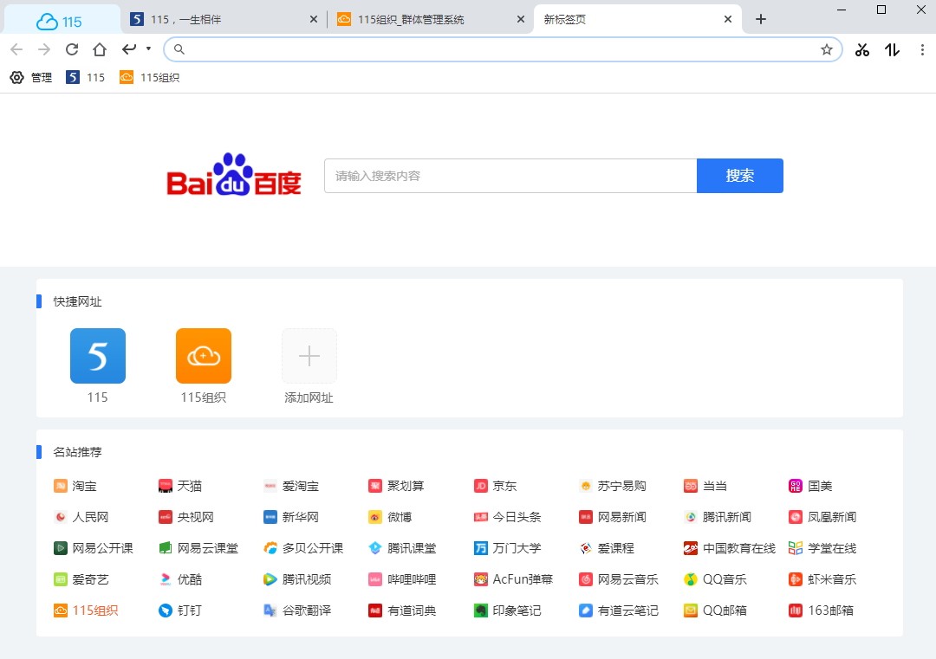Open the 网易云课堂 link

[x=198, y=548]
